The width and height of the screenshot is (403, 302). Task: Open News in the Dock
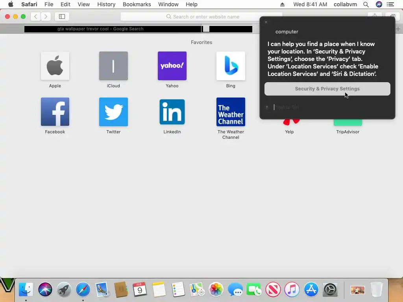click(273, 289)
